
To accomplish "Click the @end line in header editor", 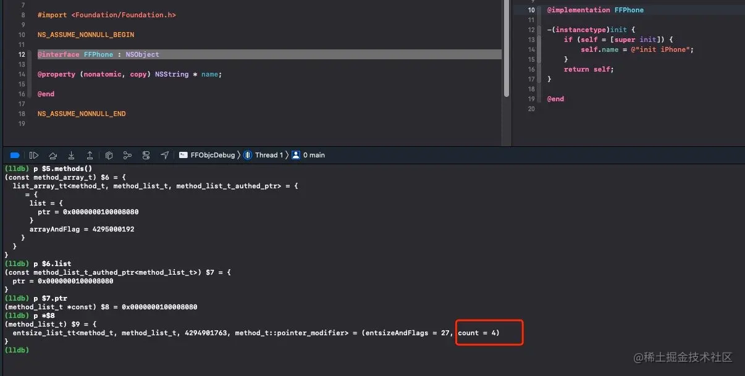I will pos(46,94).
